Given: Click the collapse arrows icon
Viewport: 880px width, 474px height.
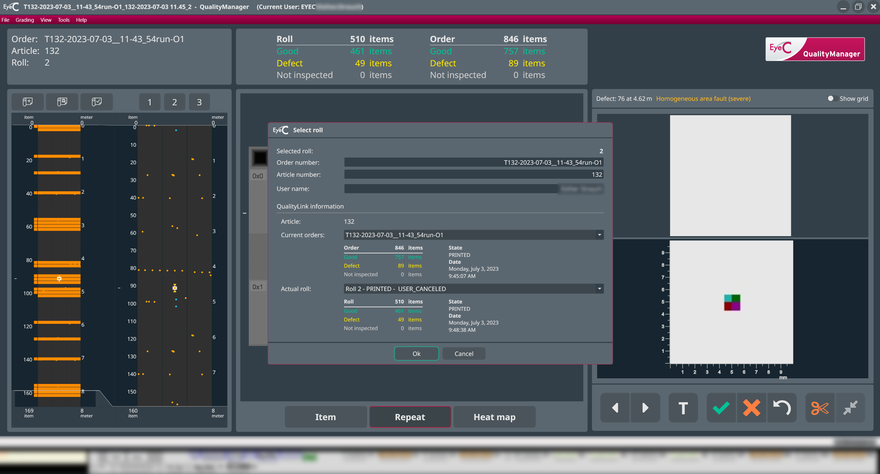Looking at the screenshot, I should (850, 408).
